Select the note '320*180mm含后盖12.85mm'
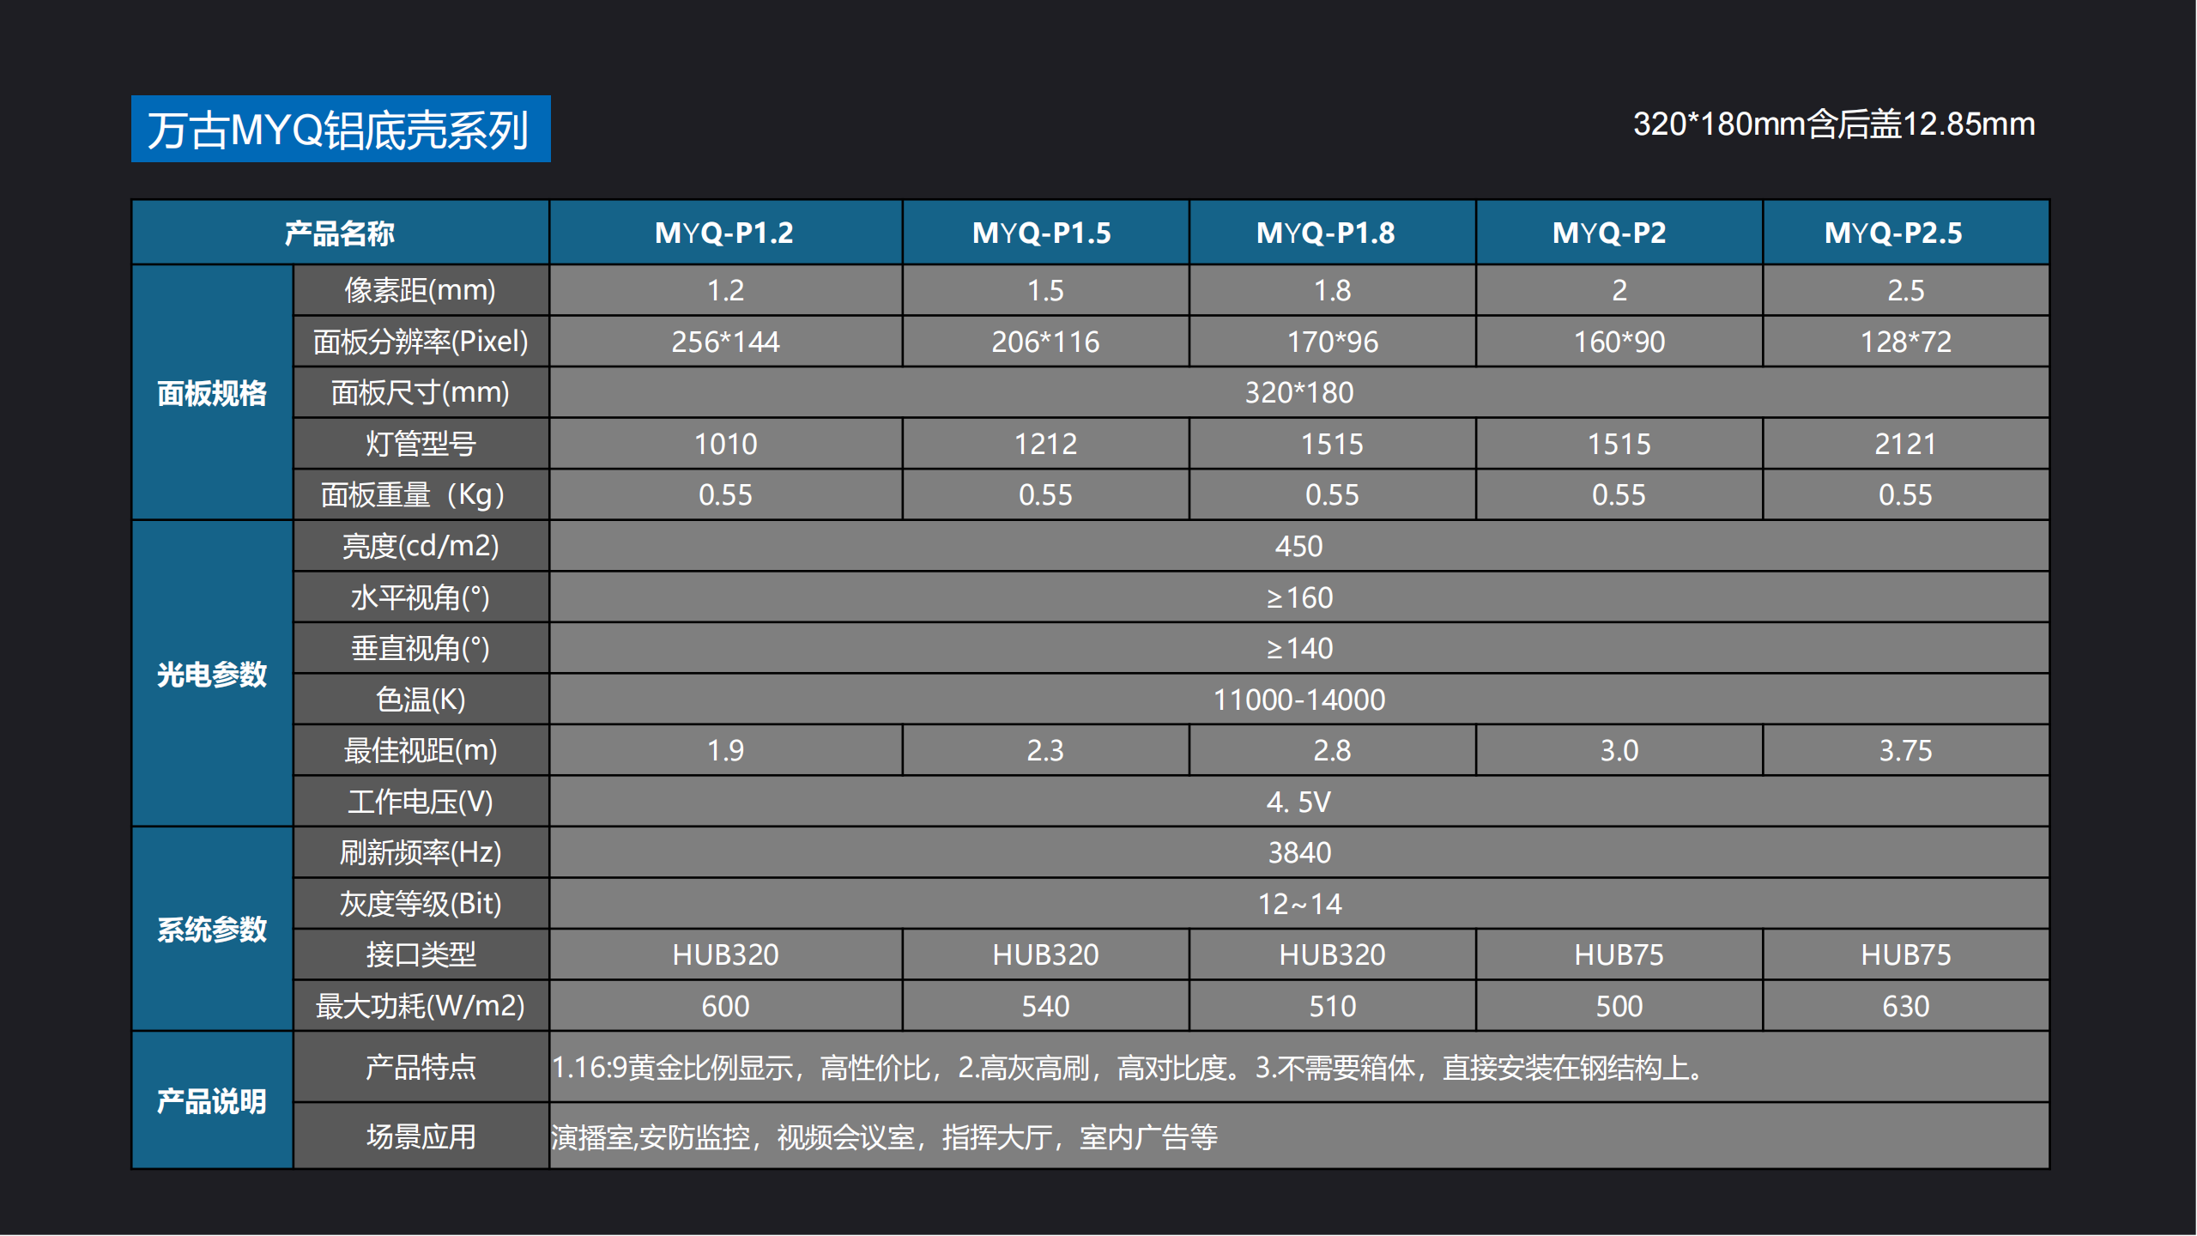 1834,124
